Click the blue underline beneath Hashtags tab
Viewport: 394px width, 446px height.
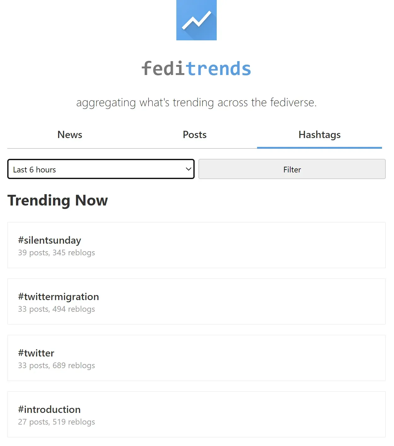click(320, 148)
